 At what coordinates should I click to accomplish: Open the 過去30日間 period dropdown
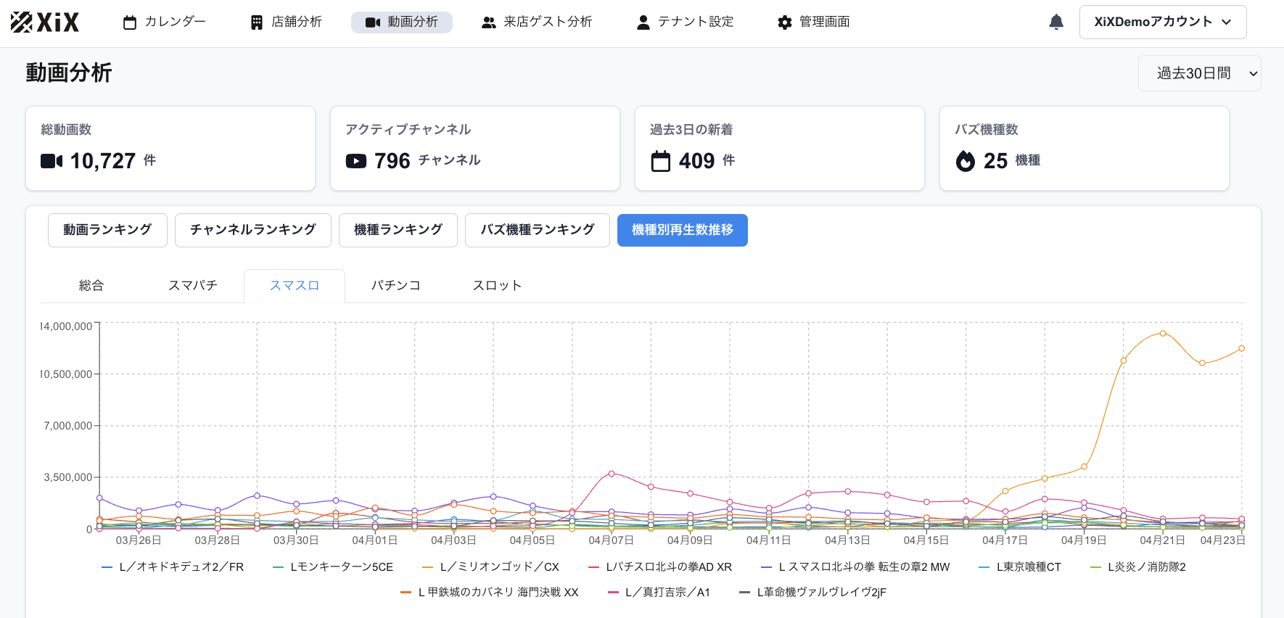(1199, 73)
